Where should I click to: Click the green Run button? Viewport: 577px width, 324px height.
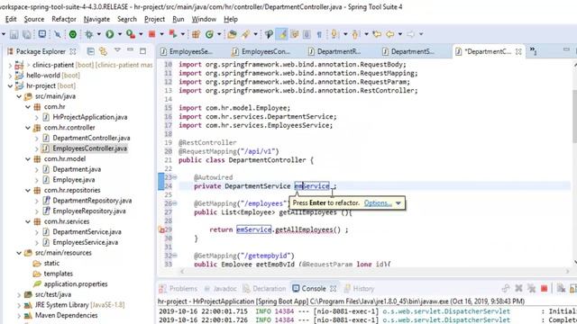coord(110,34)
